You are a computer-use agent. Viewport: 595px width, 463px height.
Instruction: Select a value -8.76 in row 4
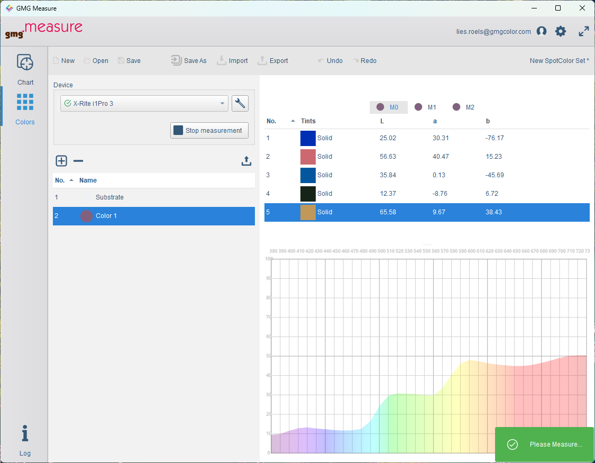[x=440, y=194]
